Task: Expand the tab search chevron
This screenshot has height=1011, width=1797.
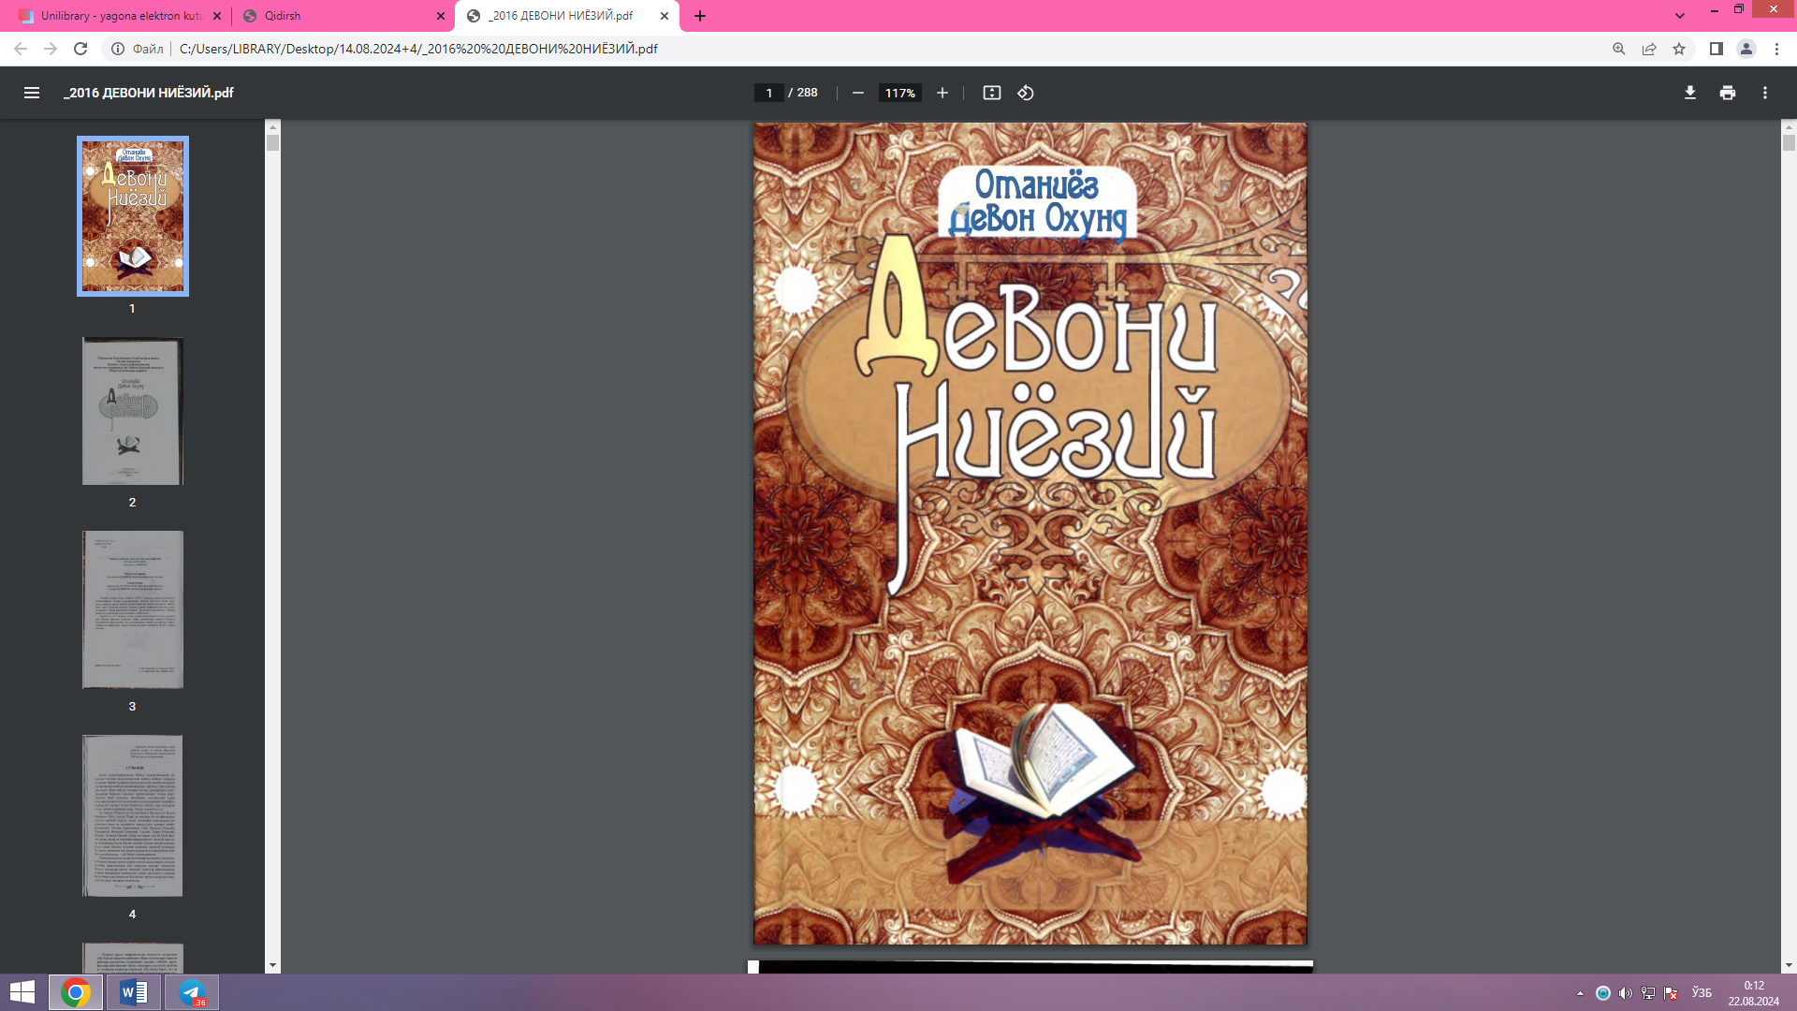Action: (x=1680, y=16)
